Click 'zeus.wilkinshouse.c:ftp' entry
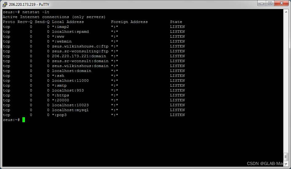 click(80, 47)
